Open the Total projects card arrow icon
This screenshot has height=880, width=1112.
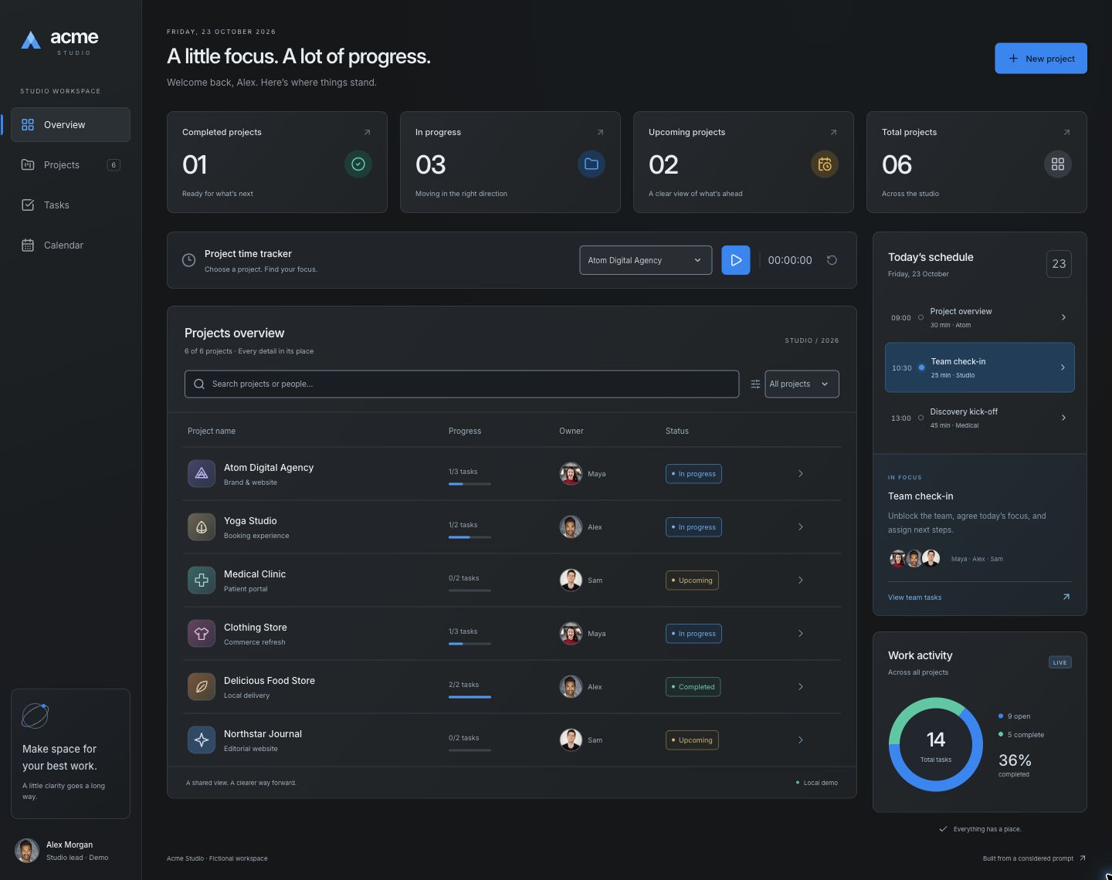point(1066,132)
